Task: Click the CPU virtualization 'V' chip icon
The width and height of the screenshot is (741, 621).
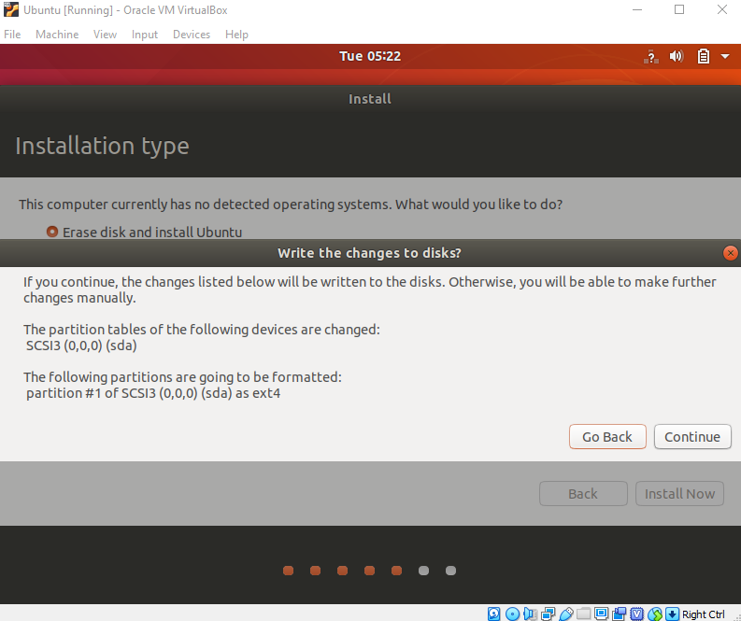Action: pyautogui.click(x=637, y=614)
